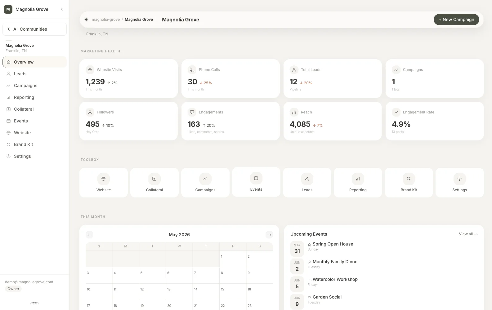This screenshot has width=492, height=310.
Task: Open Reporting in the sidebar
Action: (x=34, y=97)
